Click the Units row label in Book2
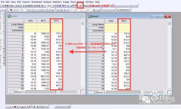The width and height of the screenshot is (181, 109). 96,28
